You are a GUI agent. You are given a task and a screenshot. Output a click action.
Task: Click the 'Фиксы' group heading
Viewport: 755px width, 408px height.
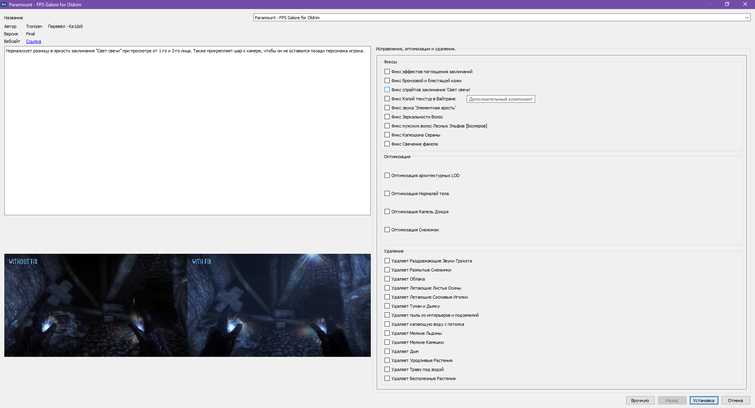[390, 62]
